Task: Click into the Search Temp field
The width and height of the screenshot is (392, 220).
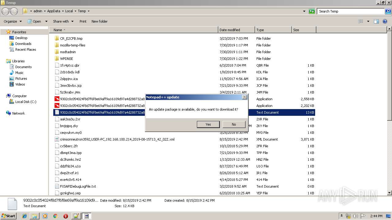Action: (351, 11)
